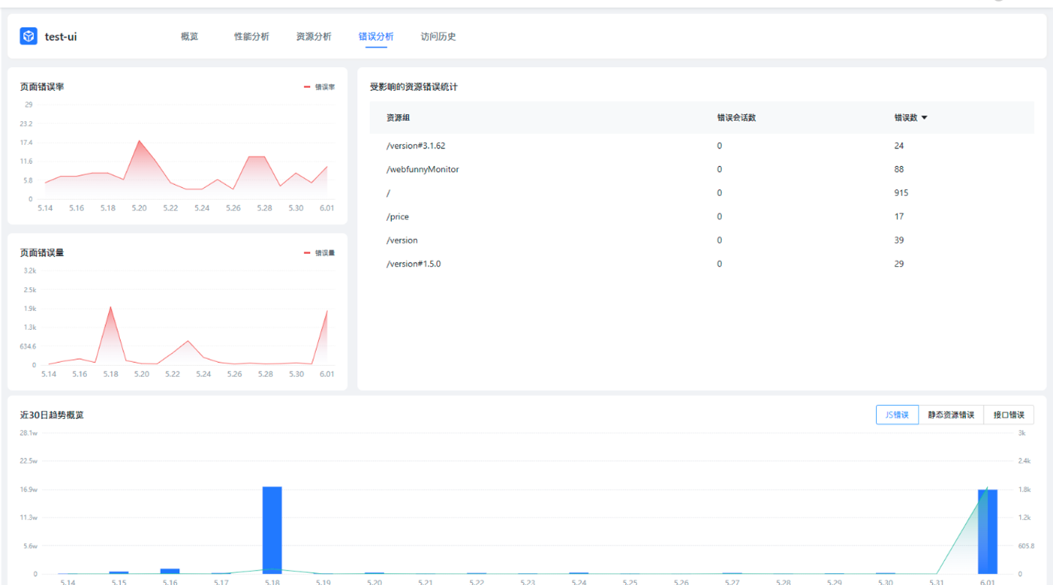Click the /price resource group

point(398,216)
